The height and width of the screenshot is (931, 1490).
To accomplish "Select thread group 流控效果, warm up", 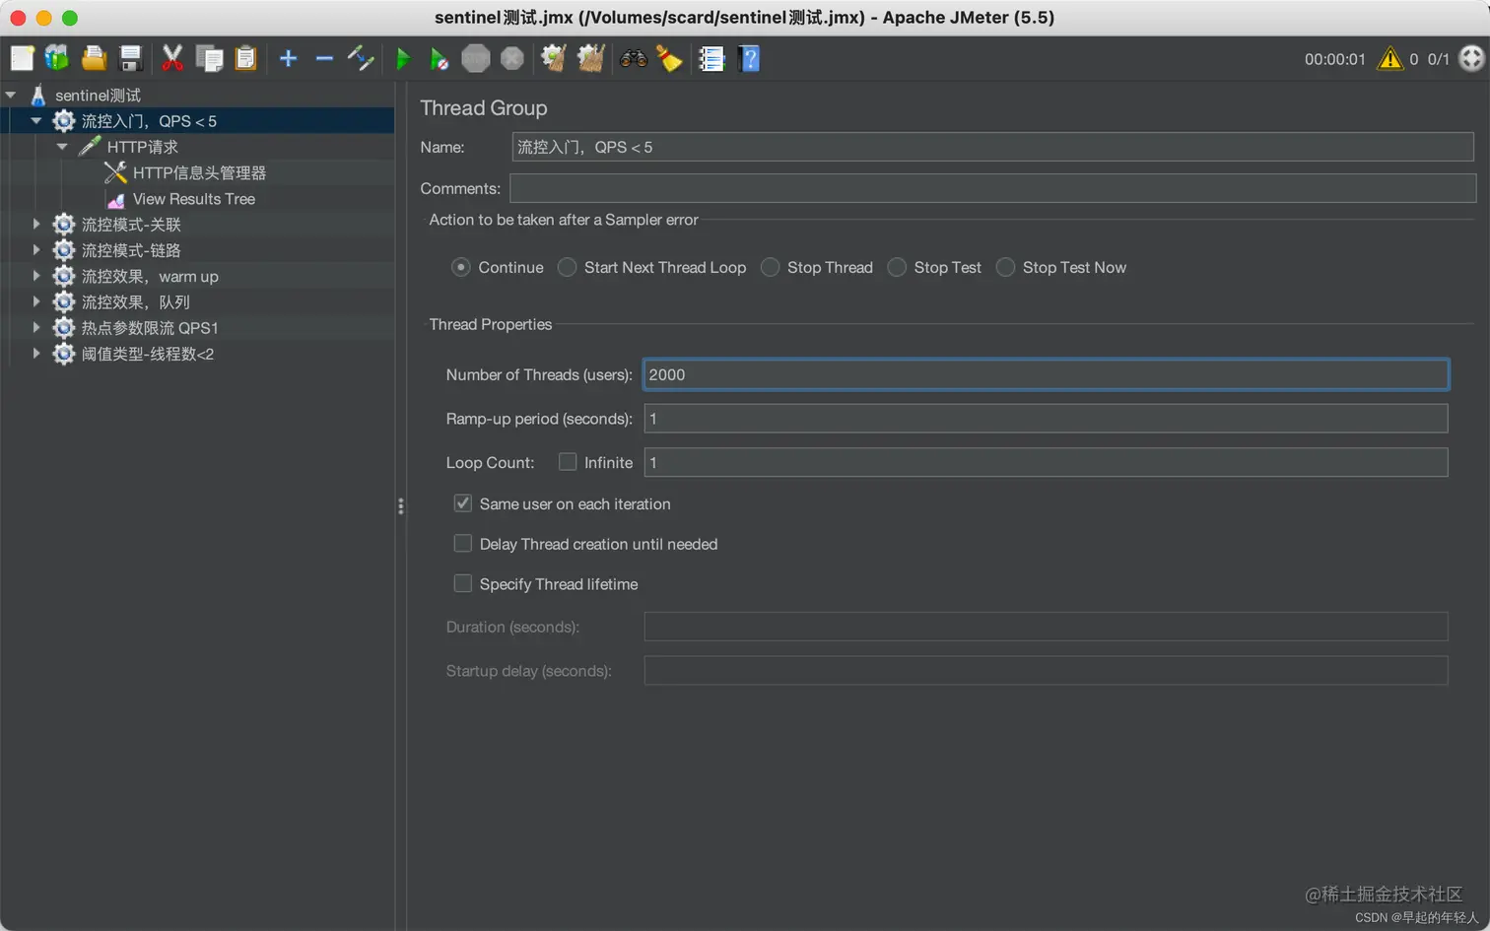I will (149, 277).
